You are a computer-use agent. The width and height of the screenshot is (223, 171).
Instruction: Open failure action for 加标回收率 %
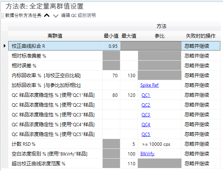[x=201, y=85]
